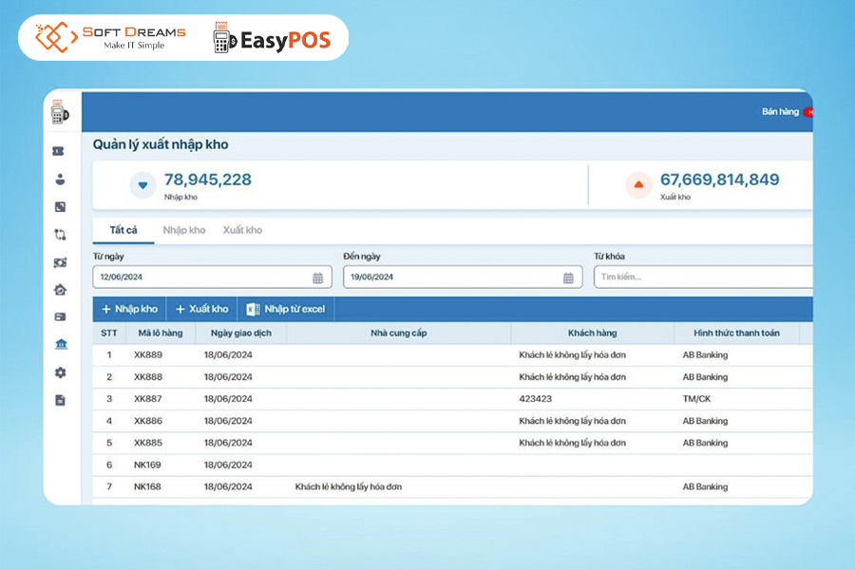Viewport: 855px width, 570px height.
Task: Select the products image icon in the sidebar
Action: pyautogui.click(x=59, y=206)
